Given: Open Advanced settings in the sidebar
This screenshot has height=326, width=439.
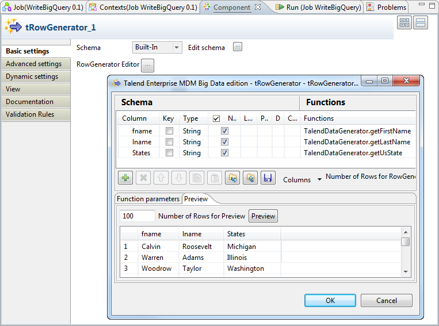Looking at the screenshot, I should click(36, 64).
